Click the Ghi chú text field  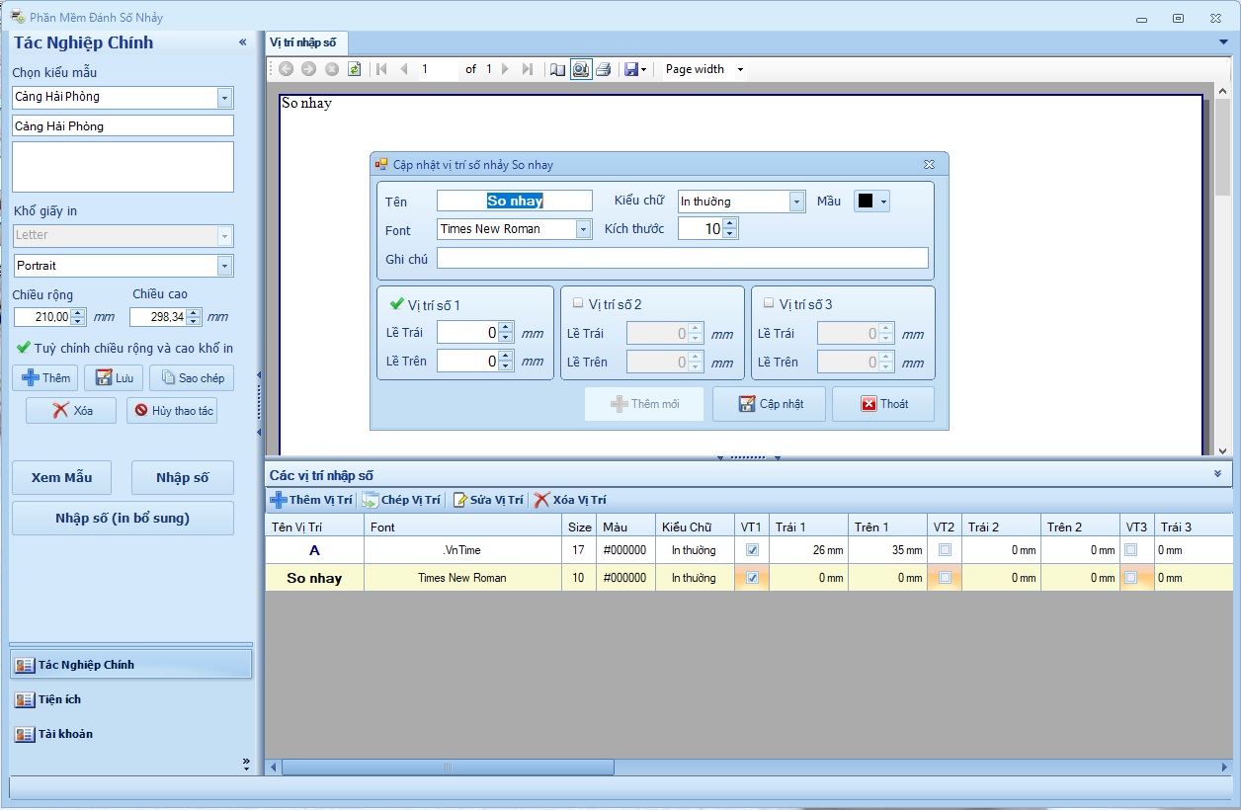pyautogui.click(x=682, y=258)
